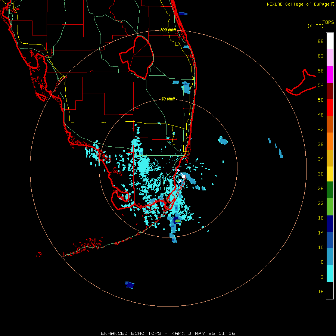
Task: Click the yellow legend swatch
Action: pos(330,174)
